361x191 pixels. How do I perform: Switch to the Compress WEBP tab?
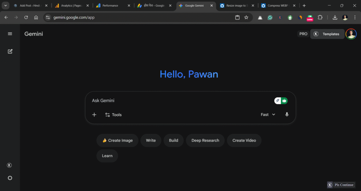(x=278, y=6)
